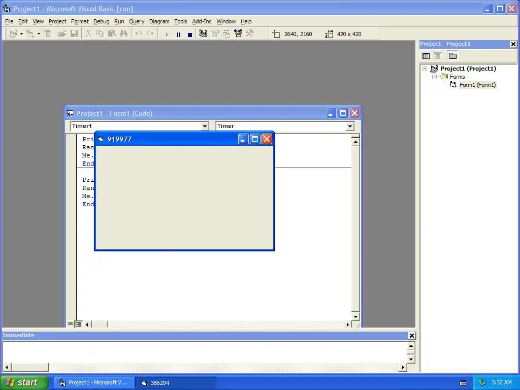
Task: Click the code window scroll down arrow
Action: click(355, 316)
